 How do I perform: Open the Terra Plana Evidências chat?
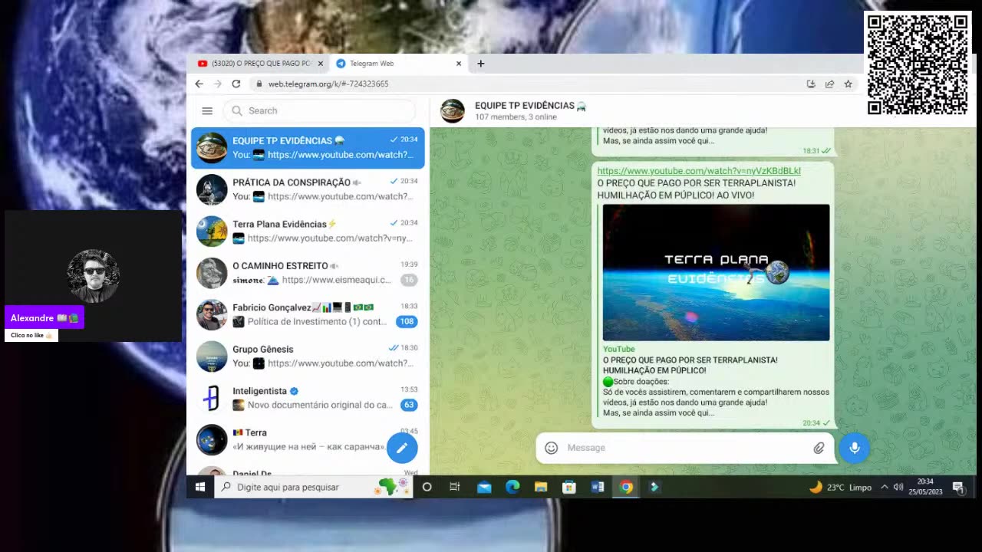pyautogui.click(x=308, y=231)
